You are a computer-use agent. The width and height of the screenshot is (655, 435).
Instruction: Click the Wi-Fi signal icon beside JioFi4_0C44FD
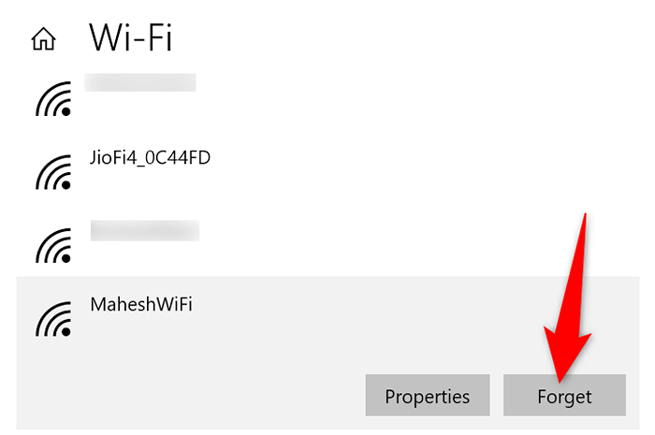coord(53,172)
